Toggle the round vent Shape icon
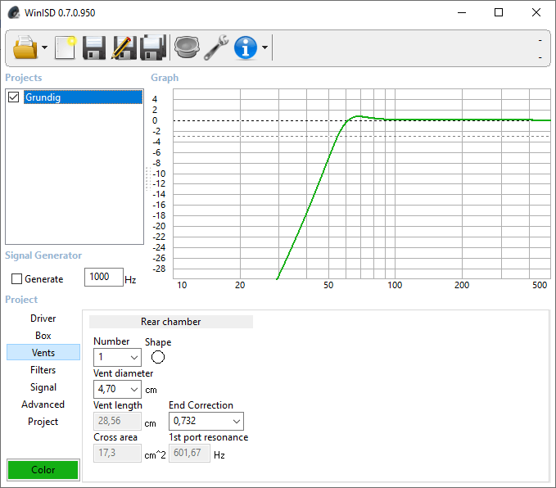This screenshot has width=556, height=488. (x=158, y=357)
